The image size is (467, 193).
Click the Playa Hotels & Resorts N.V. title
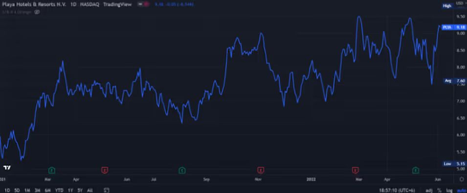click(34, 4)
